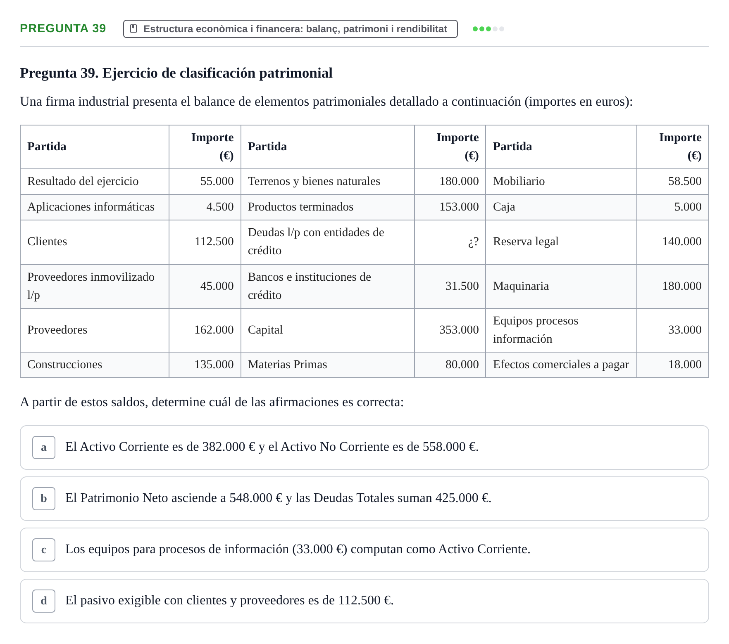Click the '153.000' amount cell
The height and width of the screenshot is (644, 729).
[x=450, y=207]
